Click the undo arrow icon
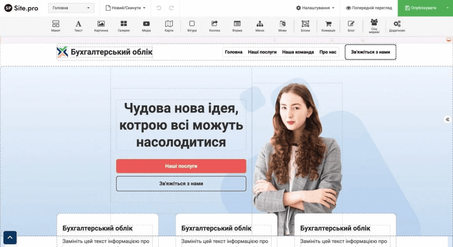Viewport: 453px width, 247px height. point(159,8)
